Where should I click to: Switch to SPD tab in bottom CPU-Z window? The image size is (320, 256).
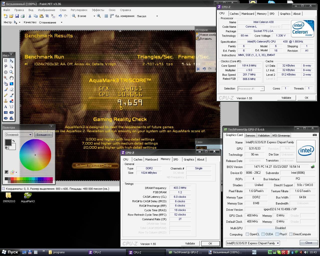click(176, 159)
